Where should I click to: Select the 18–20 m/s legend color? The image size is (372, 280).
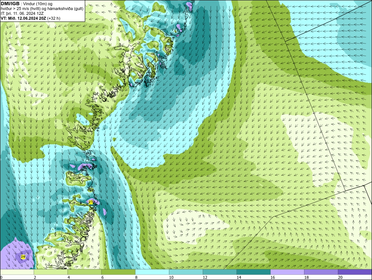point(321,272)
